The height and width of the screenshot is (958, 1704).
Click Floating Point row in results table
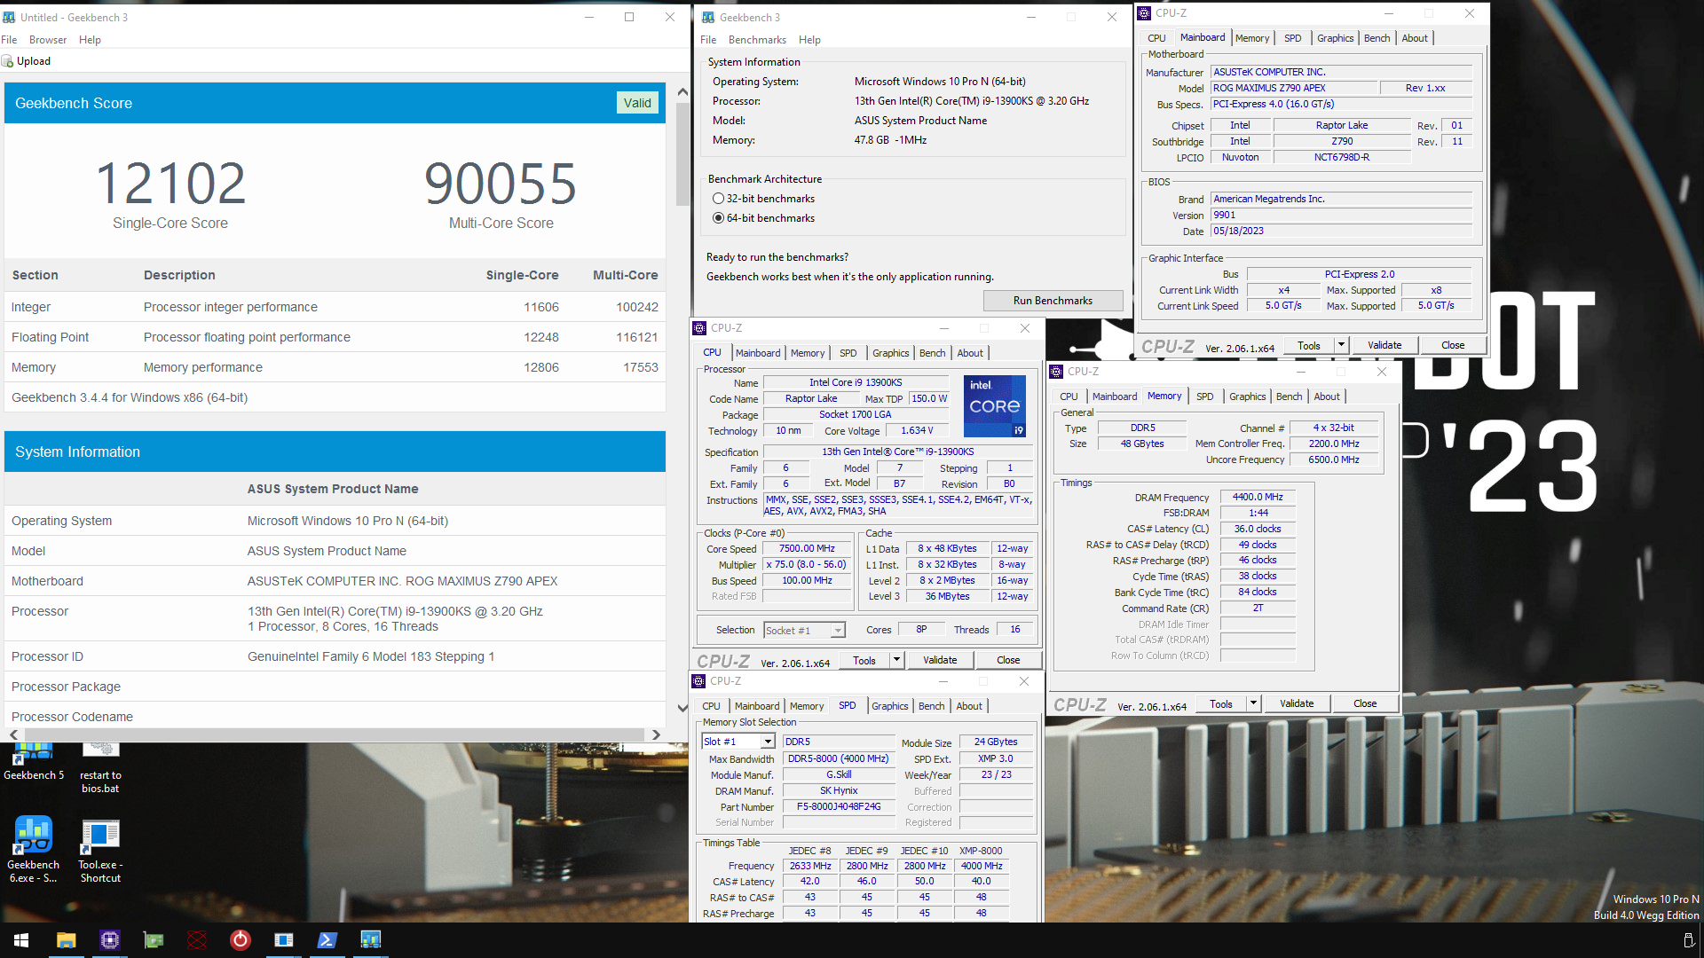pyautogui.click(x=335, y=337)
